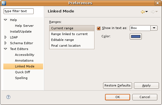Expand the LDAP tree node
Viewport: 162px width, 105px height.
[x=6, y=37]
